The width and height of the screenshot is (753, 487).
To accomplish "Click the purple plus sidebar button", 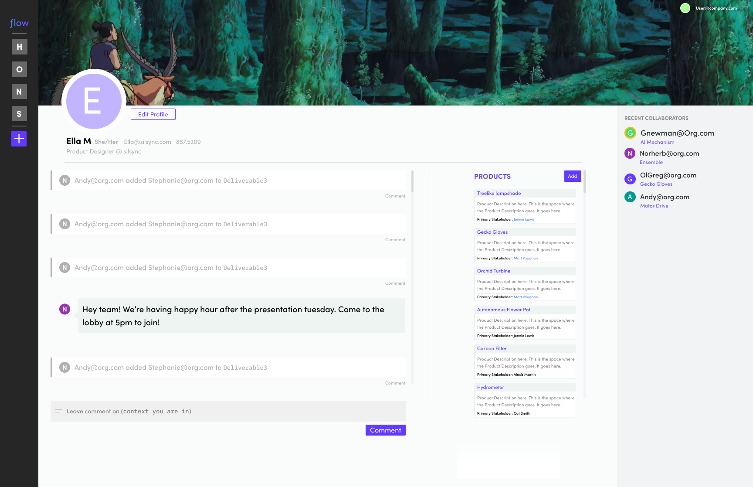I will click(19, 139).
